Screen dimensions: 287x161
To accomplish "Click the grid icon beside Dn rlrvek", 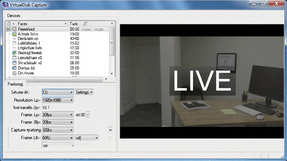I will (15, 73).
